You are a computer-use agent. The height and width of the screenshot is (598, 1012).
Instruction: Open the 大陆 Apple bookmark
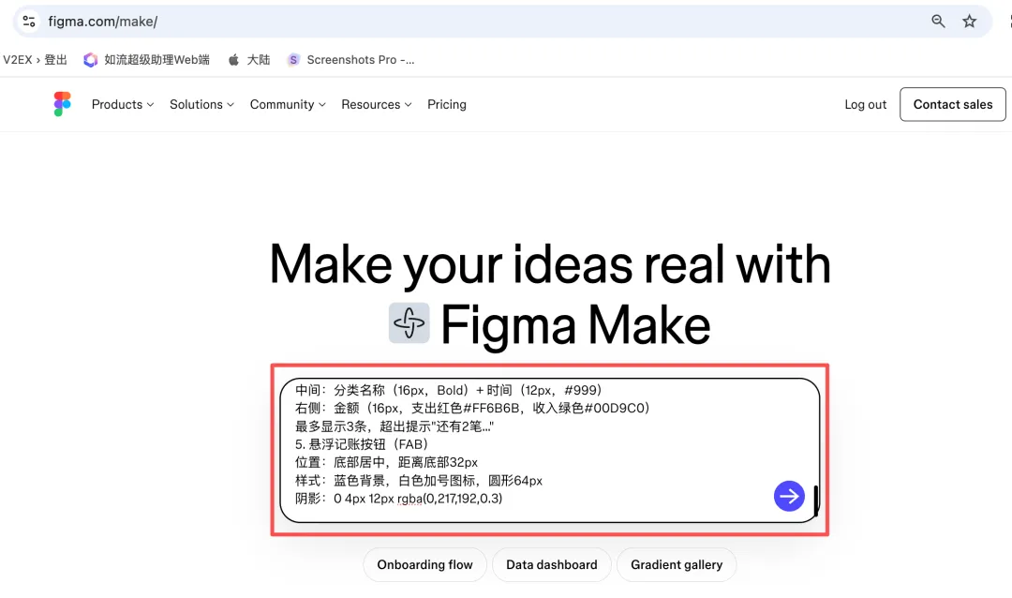coord(250,59)
